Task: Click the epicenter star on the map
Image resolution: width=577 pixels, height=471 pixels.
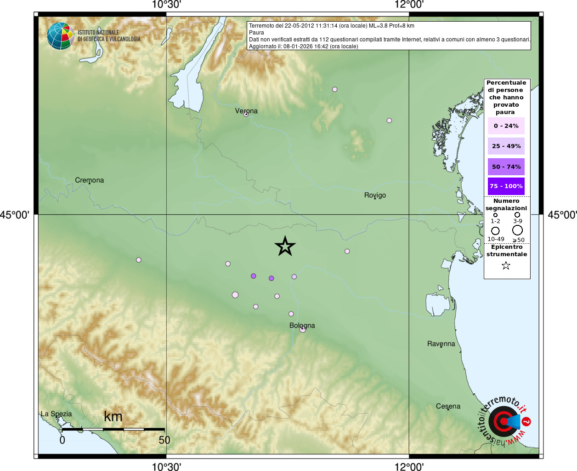Action: click(285, 247)
